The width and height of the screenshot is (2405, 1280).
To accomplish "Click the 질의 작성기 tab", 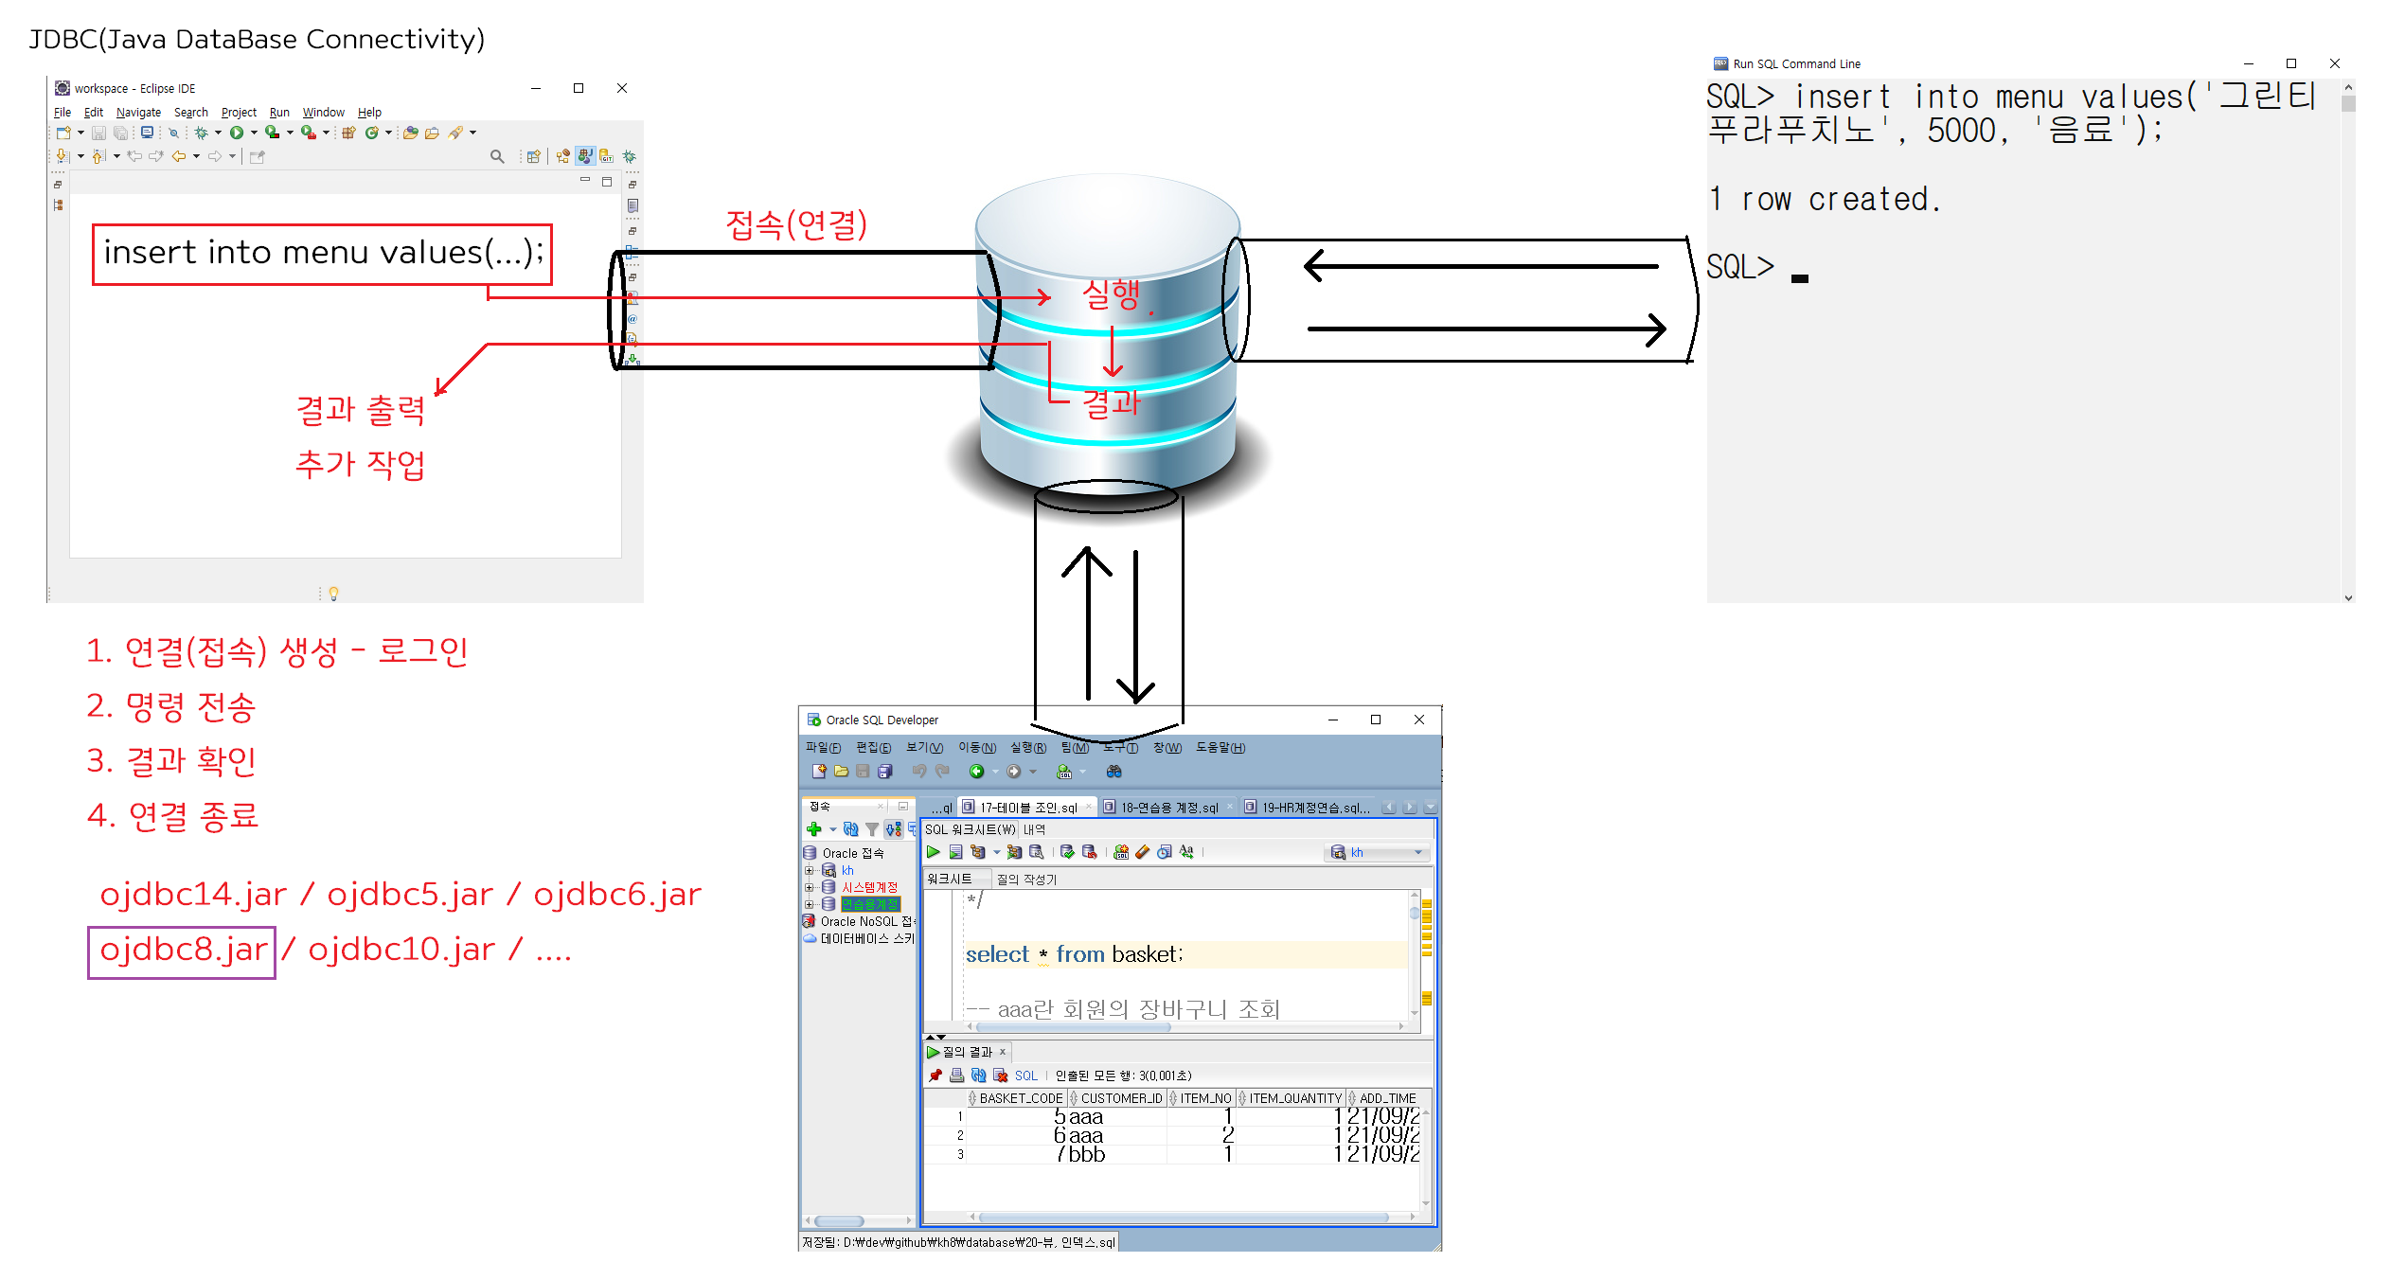I will coord(1026,879).
